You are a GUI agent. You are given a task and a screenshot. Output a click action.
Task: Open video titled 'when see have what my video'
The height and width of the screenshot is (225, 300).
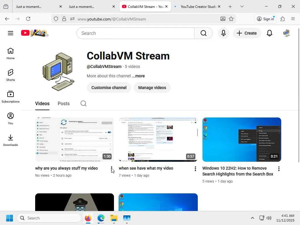[146, 168]
